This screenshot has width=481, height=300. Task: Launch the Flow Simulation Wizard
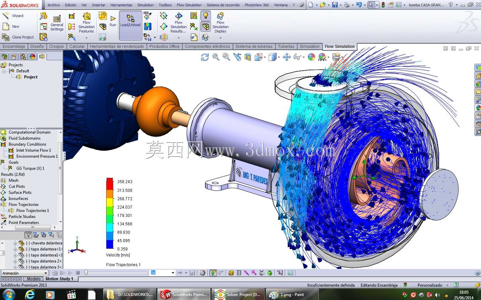13,16
